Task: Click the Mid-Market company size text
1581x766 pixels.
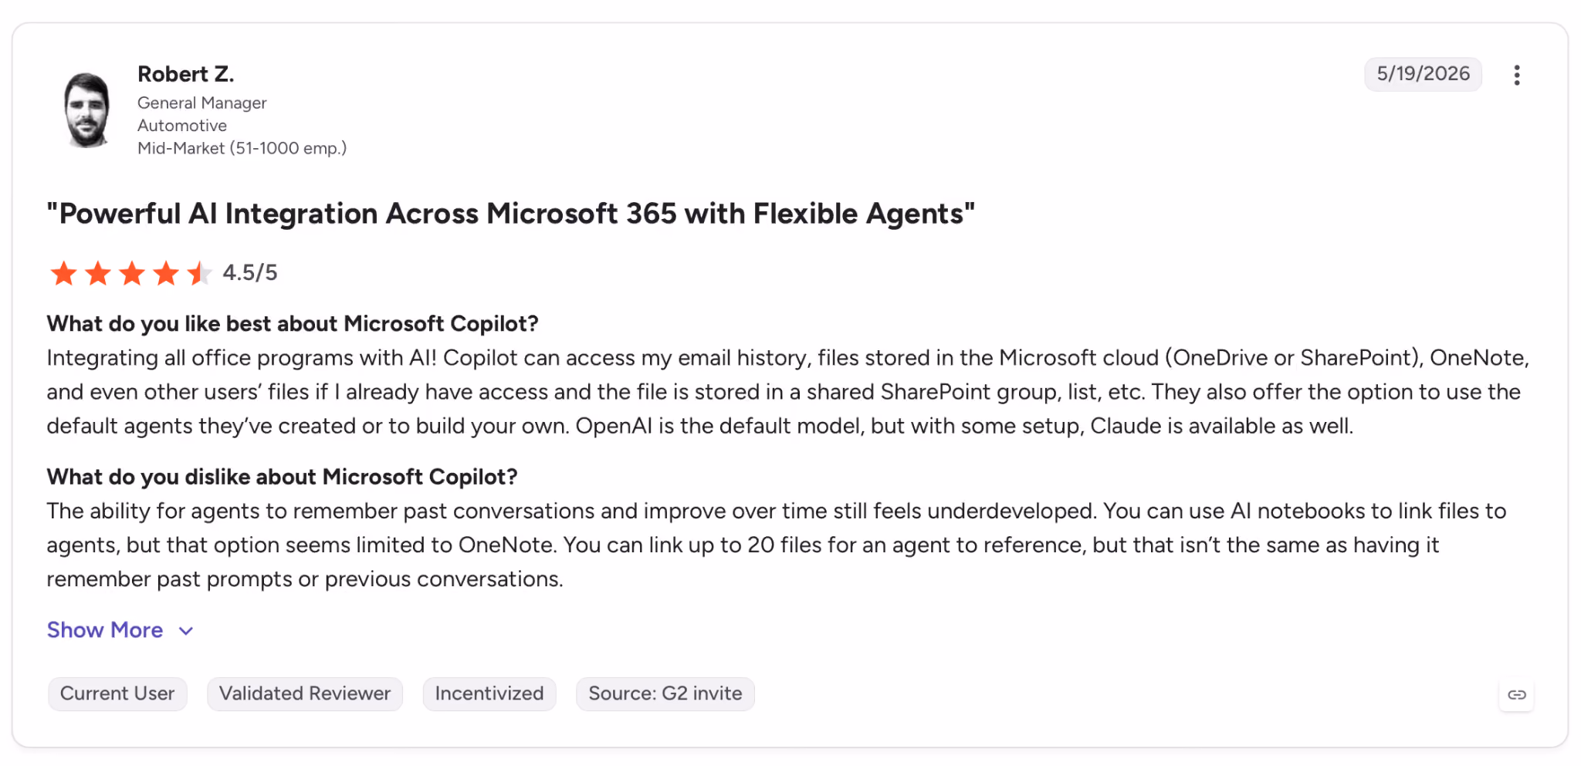Action: 242,148
